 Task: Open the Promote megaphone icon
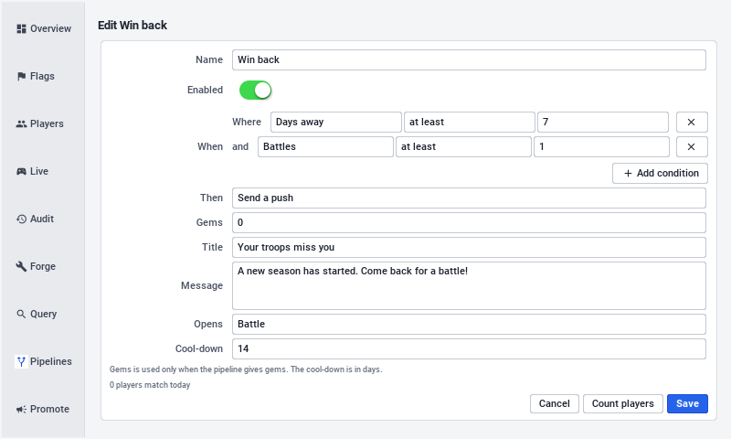tap(21, 410)
